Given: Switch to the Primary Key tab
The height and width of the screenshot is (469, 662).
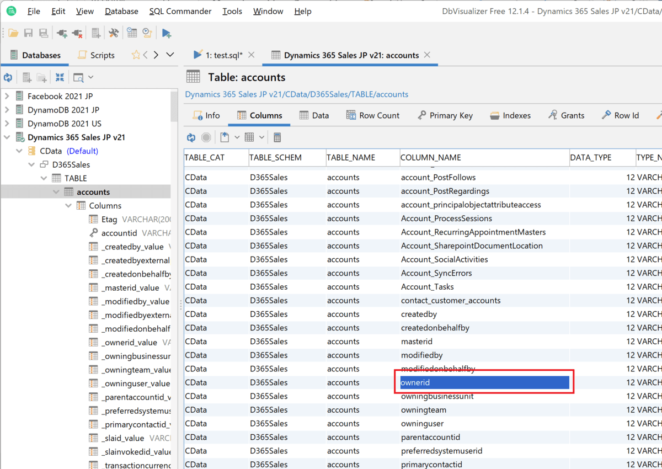Looking at the screenshot, I should pyautogui.click(x=445, y=115).
